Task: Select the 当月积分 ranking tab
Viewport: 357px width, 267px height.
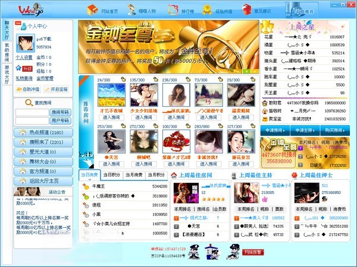Action: tap(156, 175)
